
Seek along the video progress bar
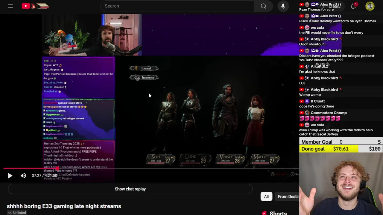click(x=151, y=168)
